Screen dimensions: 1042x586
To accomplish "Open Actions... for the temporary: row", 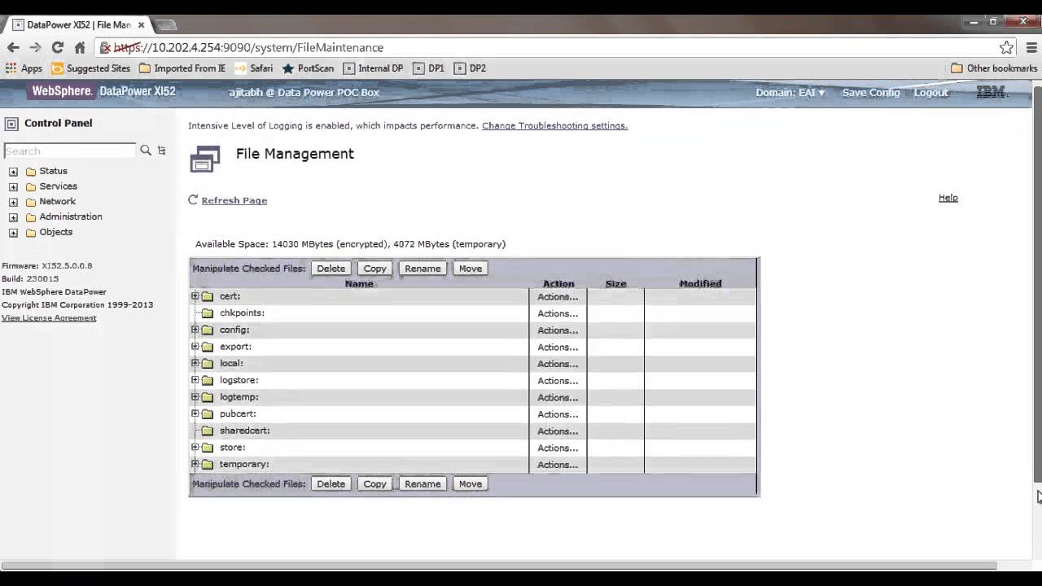I will pos(558,465).
